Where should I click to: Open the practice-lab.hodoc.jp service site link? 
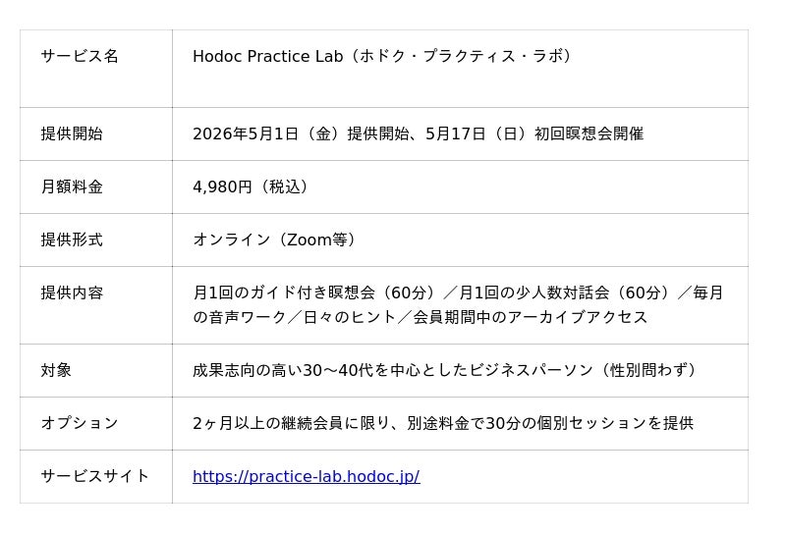[x=306, y=476]
